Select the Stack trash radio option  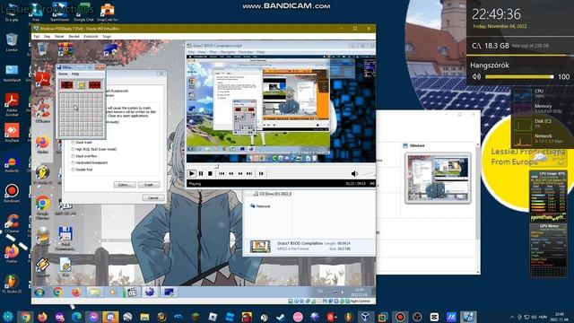73,143
